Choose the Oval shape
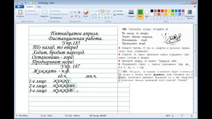Viewport: 212px width, 119px height. (99, 11)
